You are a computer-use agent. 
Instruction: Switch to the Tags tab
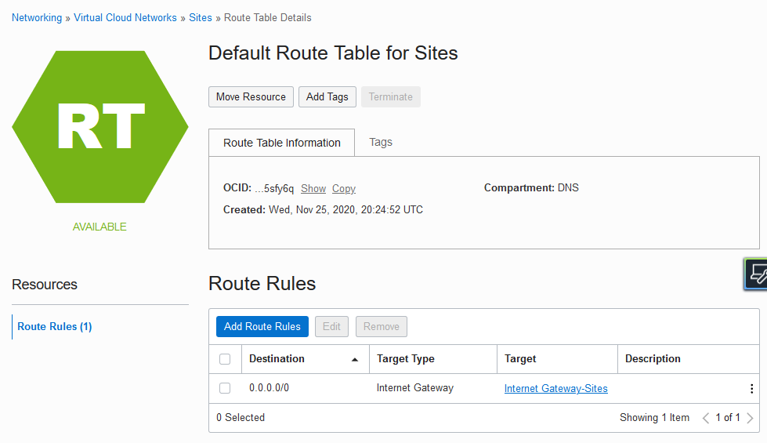pos(381,142)
